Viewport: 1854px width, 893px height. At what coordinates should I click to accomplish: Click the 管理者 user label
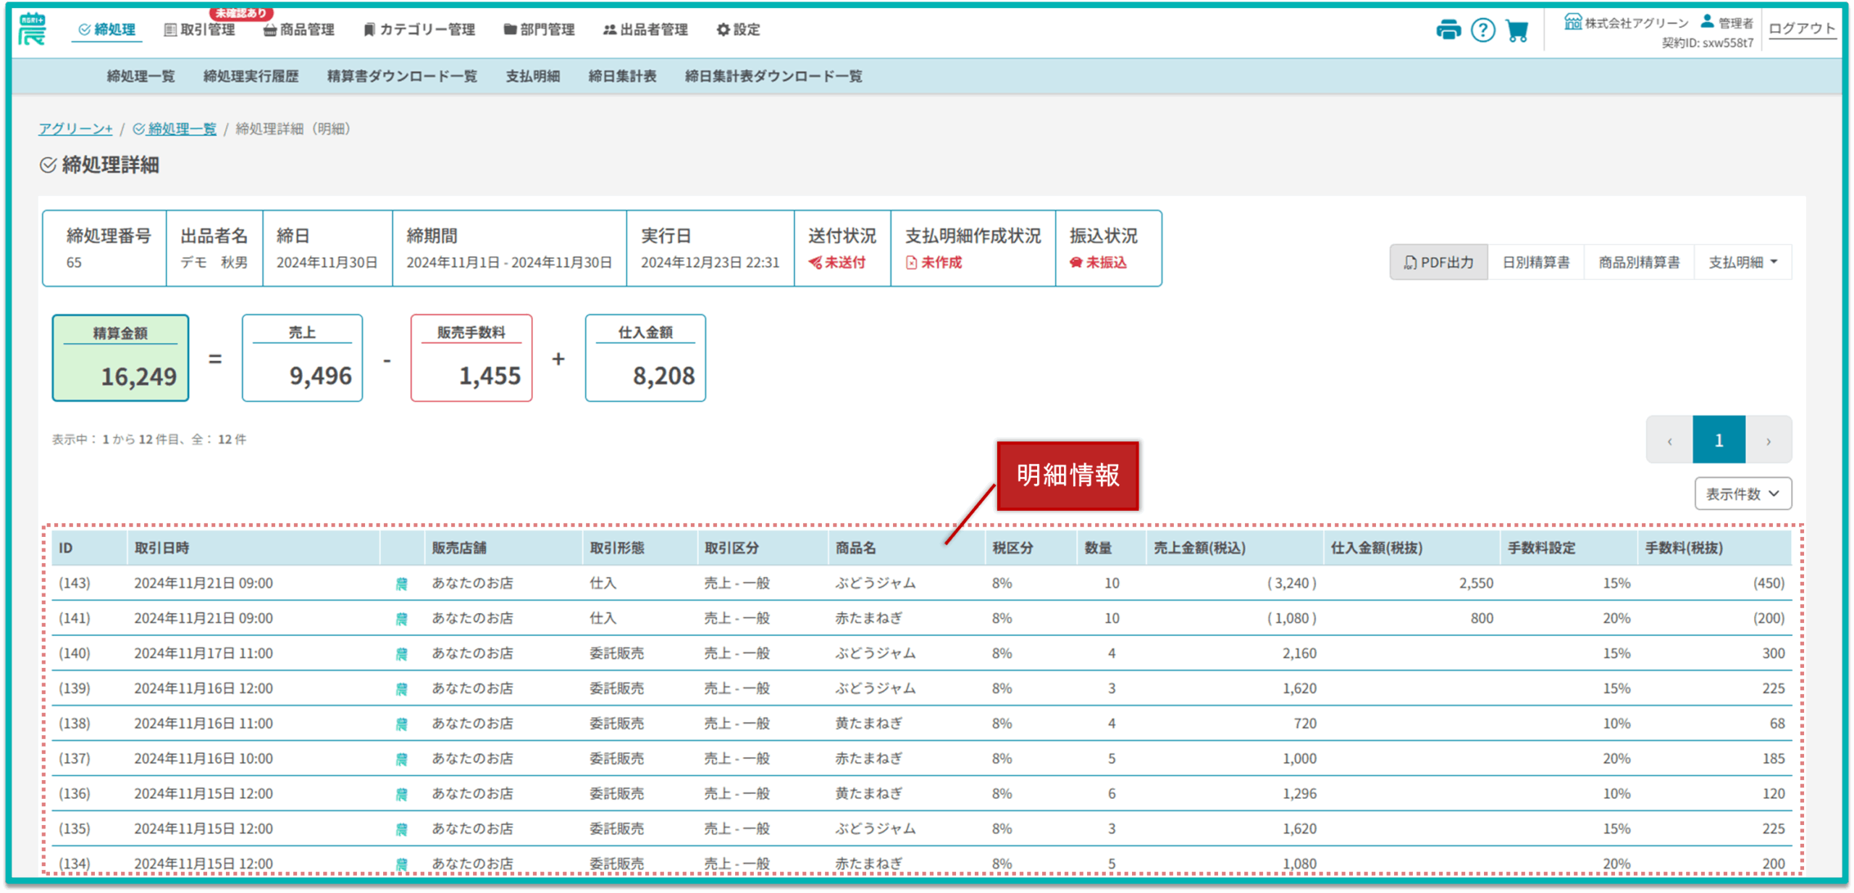pyautogui.click(x=1727, y=22)
